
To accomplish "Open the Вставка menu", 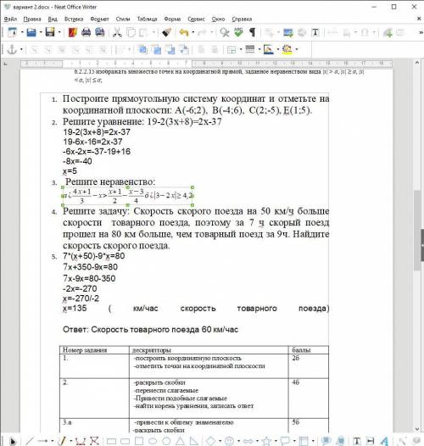I will (x=74, y=19).
